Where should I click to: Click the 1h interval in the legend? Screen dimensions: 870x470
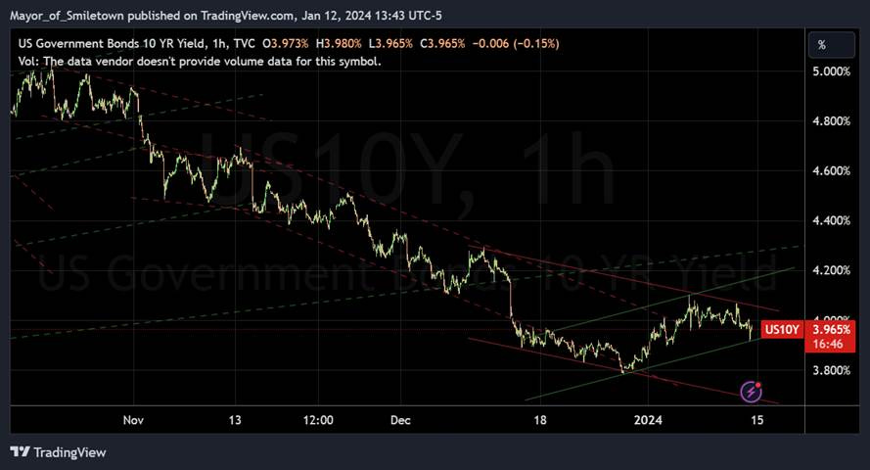point(218,44)
